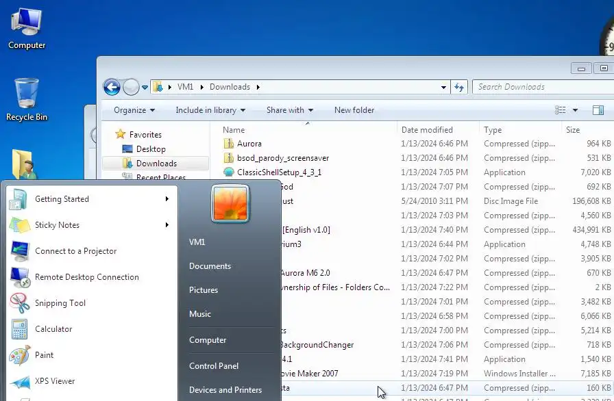The image size is (614, 401).
Task: Sort by Size column header
Action: pyautogui.click(x=572, y=130)
